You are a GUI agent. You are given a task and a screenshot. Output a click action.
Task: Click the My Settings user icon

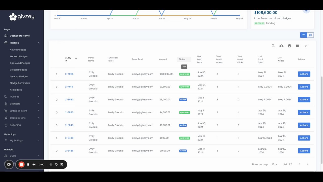pos(6,140)
